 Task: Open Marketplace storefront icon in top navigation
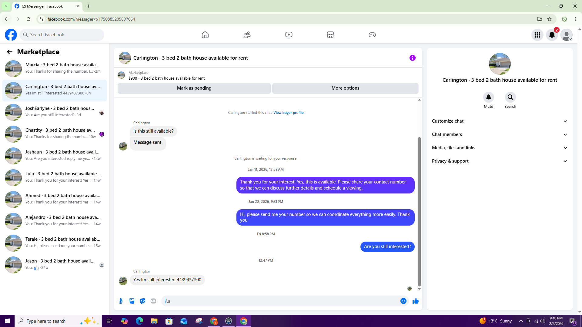(330, 35)
